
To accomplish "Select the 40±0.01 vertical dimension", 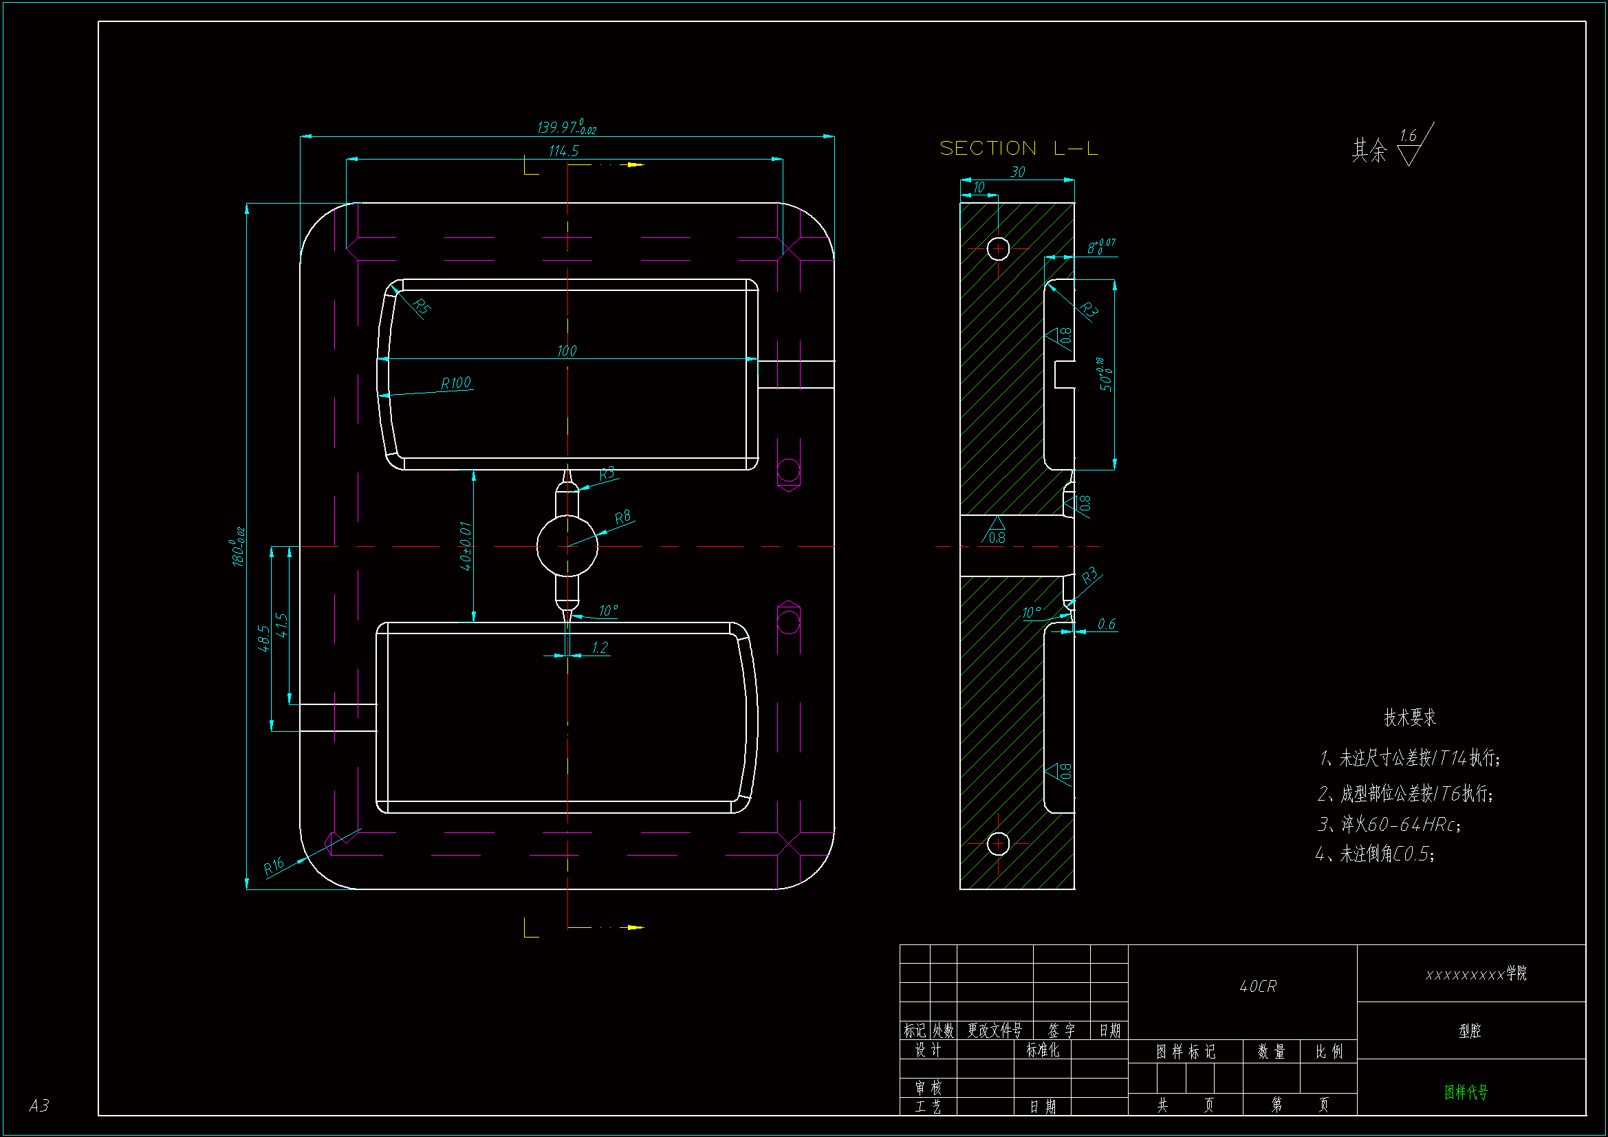I will click(466, 545).
